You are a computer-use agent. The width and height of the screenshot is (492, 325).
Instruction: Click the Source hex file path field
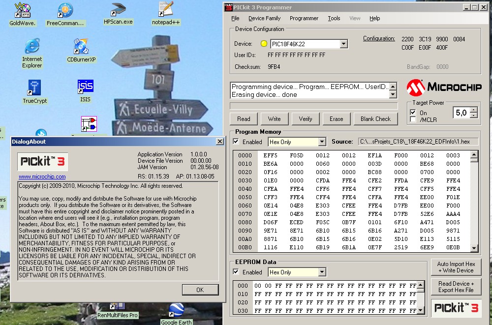418,142
